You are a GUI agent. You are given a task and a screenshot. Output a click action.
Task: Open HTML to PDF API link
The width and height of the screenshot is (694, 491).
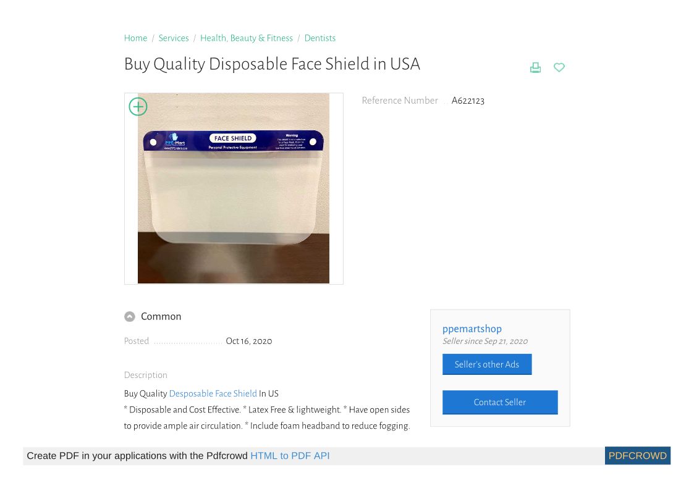[x=290, y=456]
